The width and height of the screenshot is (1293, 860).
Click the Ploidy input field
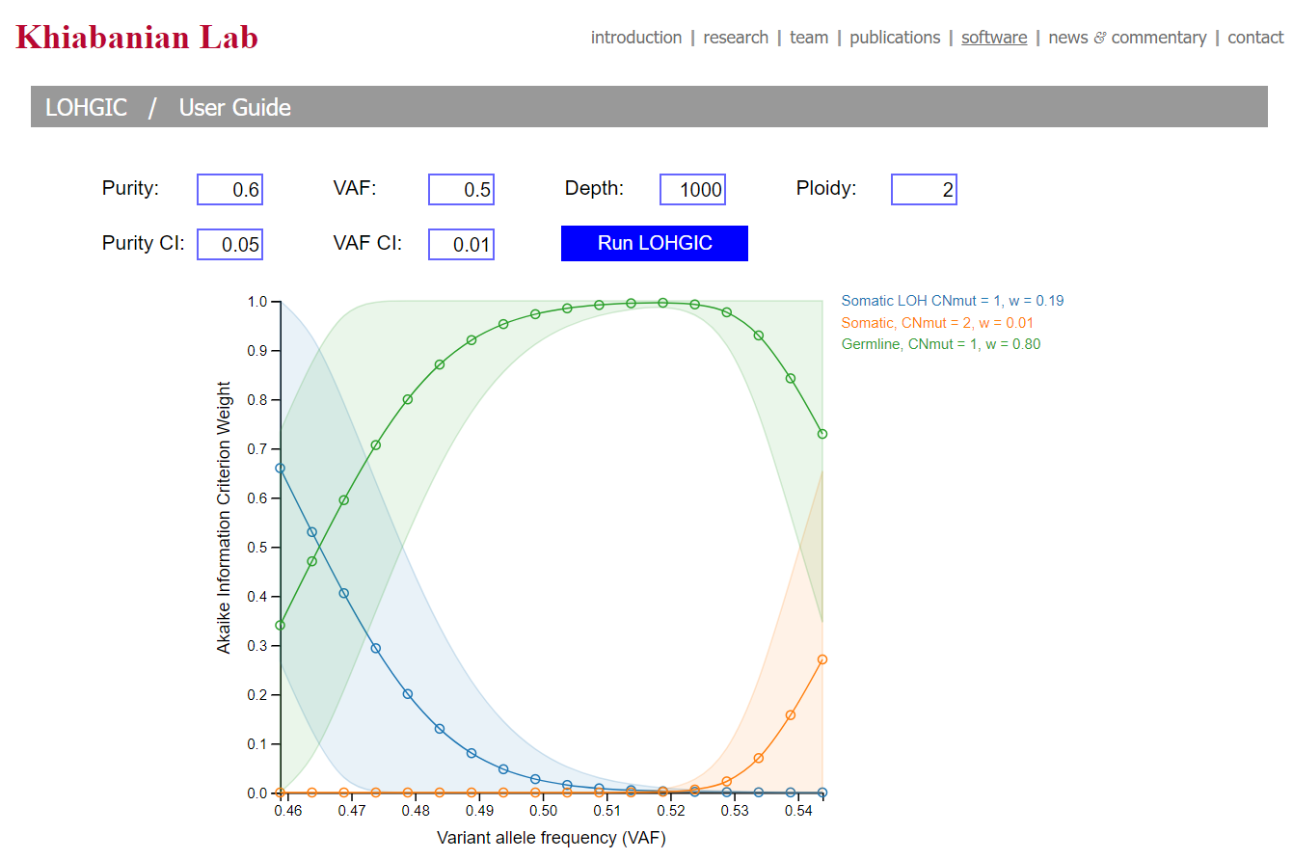click(x=925, y=190)
